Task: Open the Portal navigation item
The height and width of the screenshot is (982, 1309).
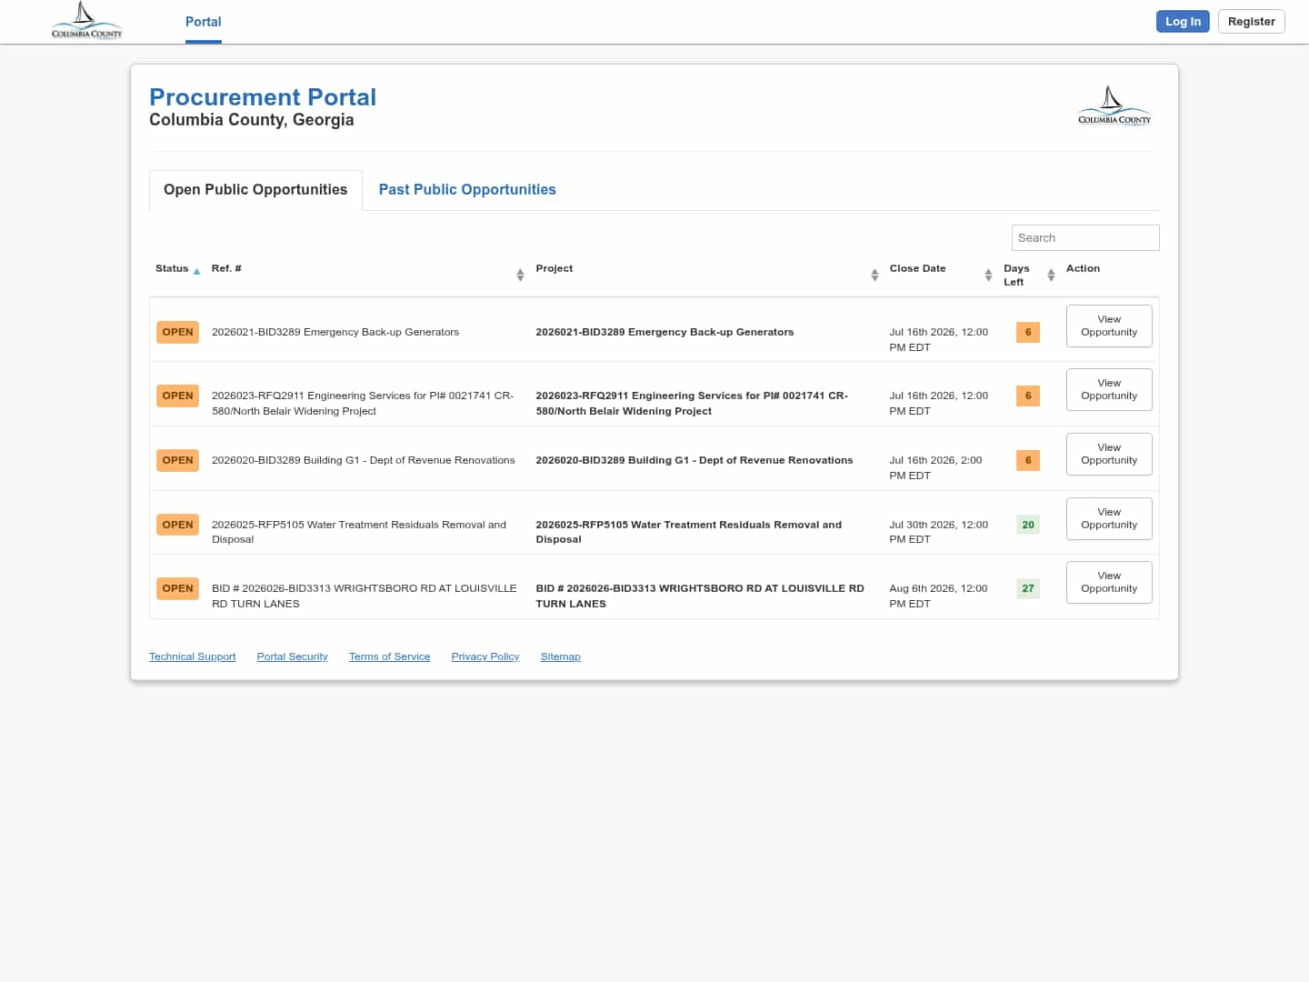Action: click(x=204, y=22)
